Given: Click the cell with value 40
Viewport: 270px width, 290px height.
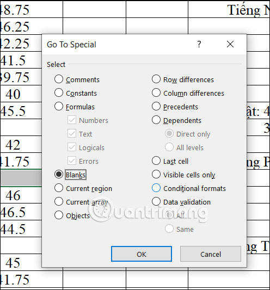Looking at the screenshot, I should [21, 94].
